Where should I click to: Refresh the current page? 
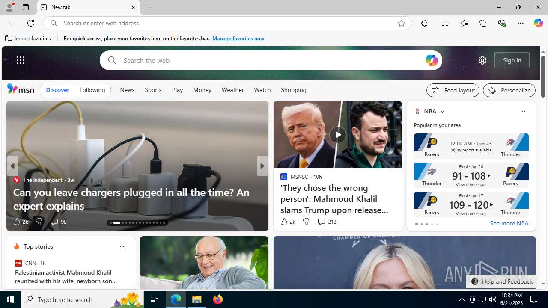click(31, 23)
